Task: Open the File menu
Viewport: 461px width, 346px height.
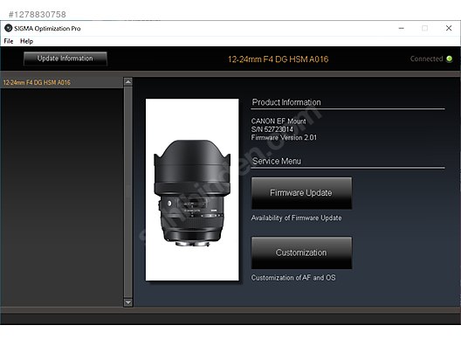Action: [x=9, y=41]
